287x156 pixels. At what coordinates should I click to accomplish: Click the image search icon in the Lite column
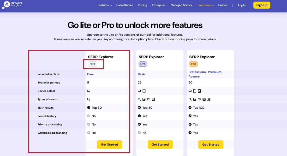click(x=144, y=99)
